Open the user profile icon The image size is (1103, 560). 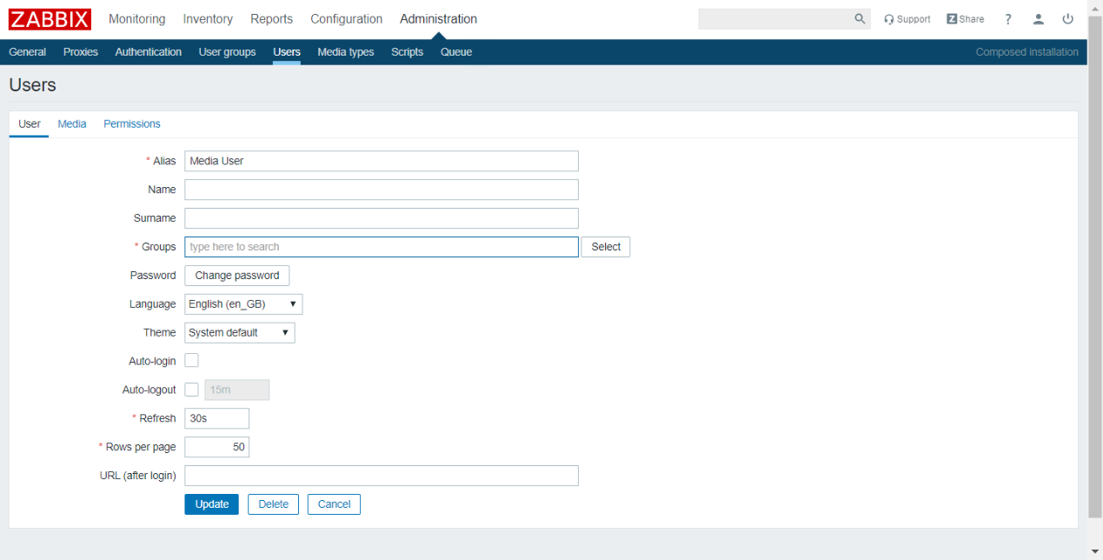1038,19
